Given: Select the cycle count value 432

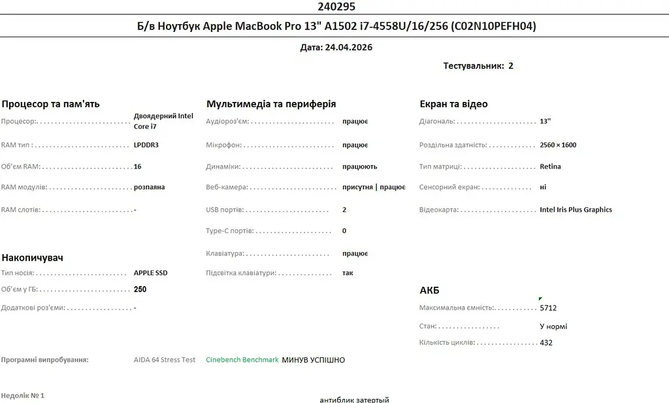Looking at the screenshot, I should (x=546, y=342).
